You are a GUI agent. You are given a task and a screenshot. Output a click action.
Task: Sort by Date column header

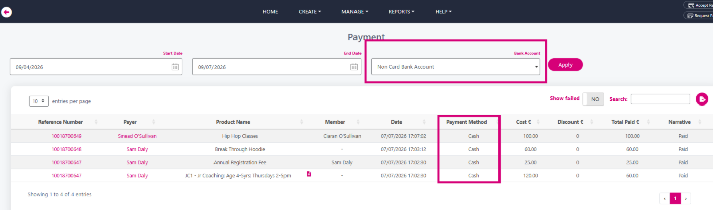pyautogui.click(x=396, y=122)
